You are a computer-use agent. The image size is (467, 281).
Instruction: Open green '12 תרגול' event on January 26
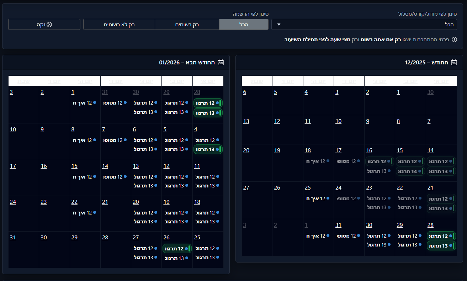point(177,249)
